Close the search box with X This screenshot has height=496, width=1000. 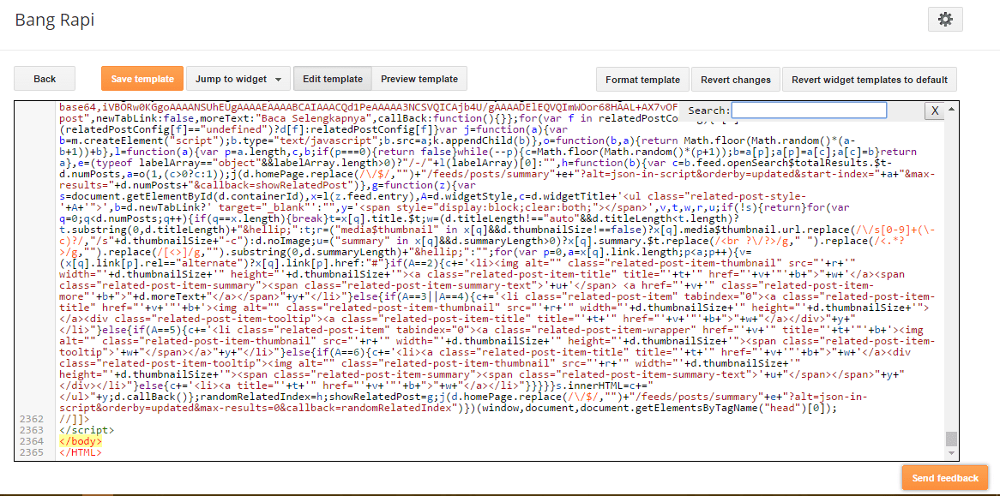point(934,111)
